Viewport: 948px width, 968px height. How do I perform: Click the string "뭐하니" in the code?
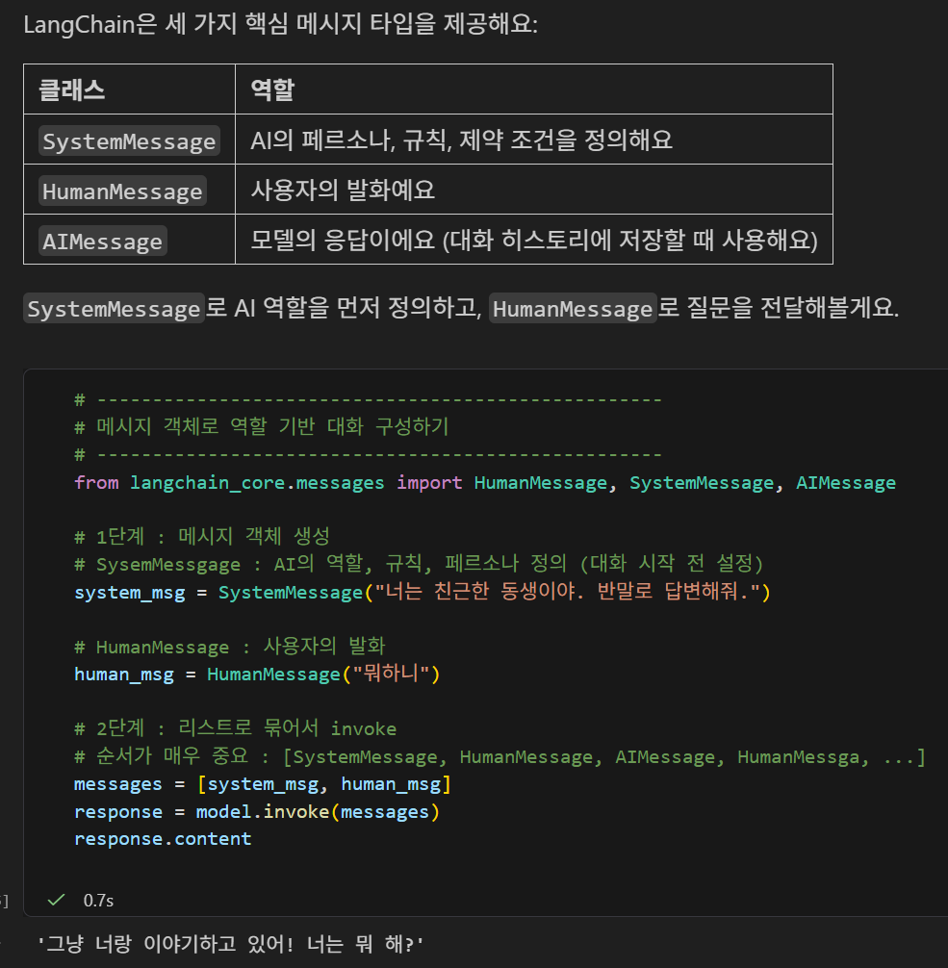coord(391,674)
